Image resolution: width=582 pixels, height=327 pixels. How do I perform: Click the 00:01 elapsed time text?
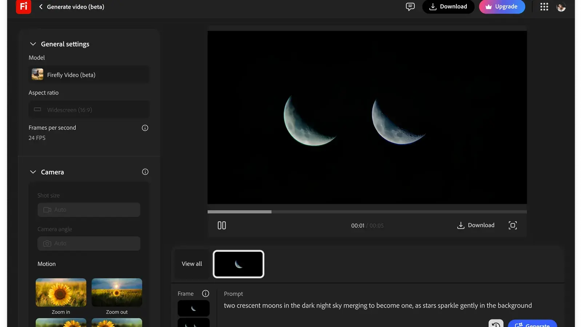click(x=358, y=226)
